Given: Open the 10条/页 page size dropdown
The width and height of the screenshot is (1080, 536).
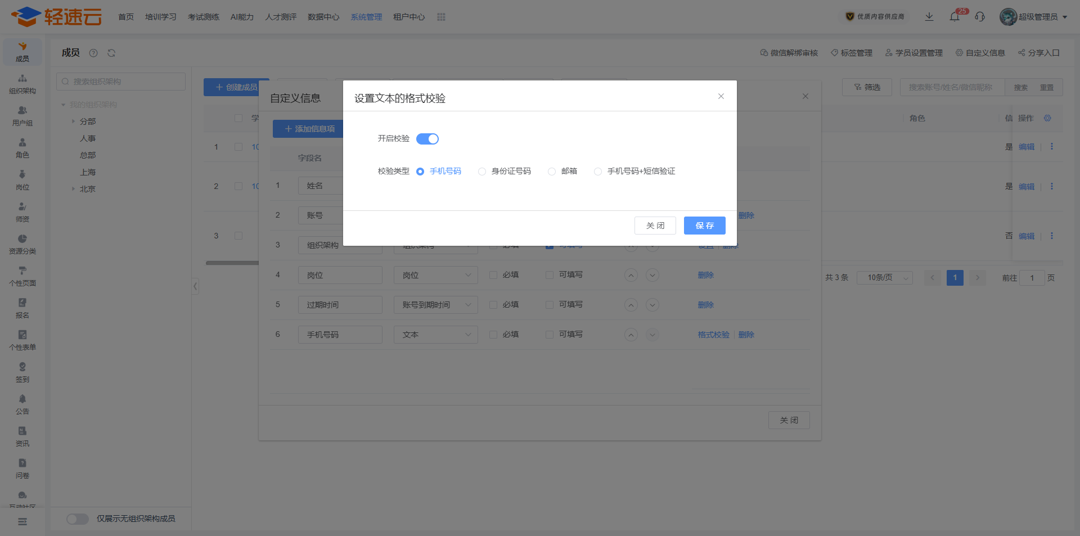Looking at the screenshot, I should pyautogui.click(x=884, y=278).
